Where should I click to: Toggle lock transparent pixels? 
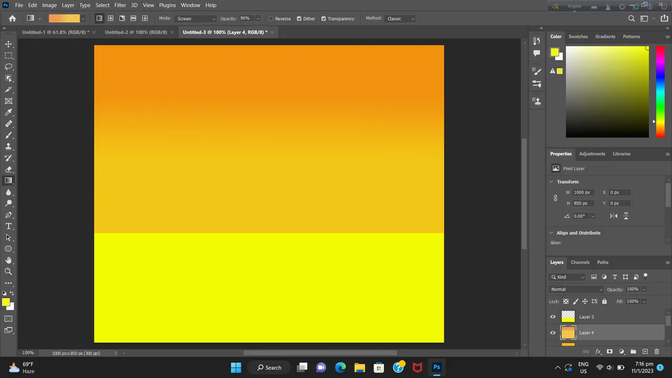565,301
